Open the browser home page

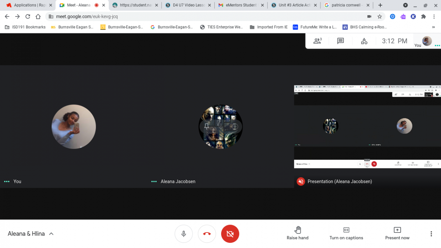38,16
